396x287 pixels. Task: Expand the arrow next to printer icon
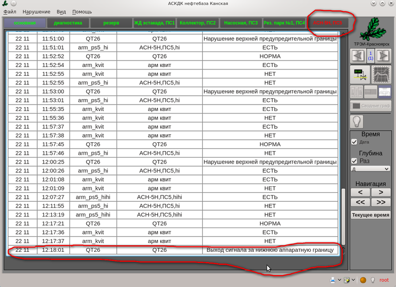(339, 280)
